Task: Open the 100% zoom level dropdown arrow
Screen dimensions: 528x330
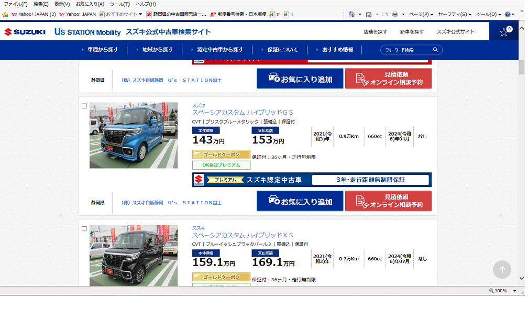Action: (x=514, y=291)
